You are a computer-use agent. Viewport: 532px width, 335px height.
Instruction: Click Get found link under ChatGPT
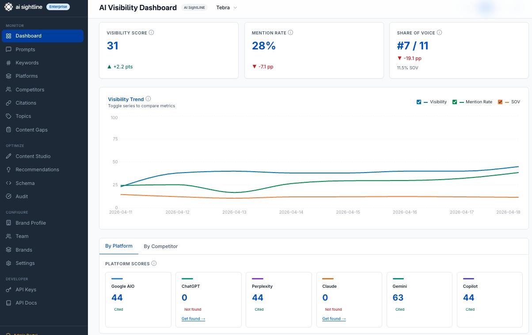tap(193, 319)
